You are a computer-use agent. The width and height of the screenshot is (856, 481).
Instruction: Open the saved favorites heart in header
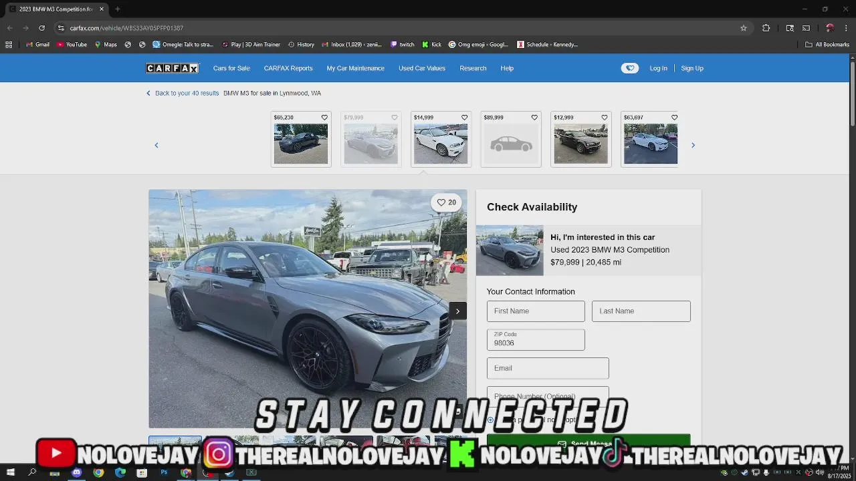(x=630, y=68)
